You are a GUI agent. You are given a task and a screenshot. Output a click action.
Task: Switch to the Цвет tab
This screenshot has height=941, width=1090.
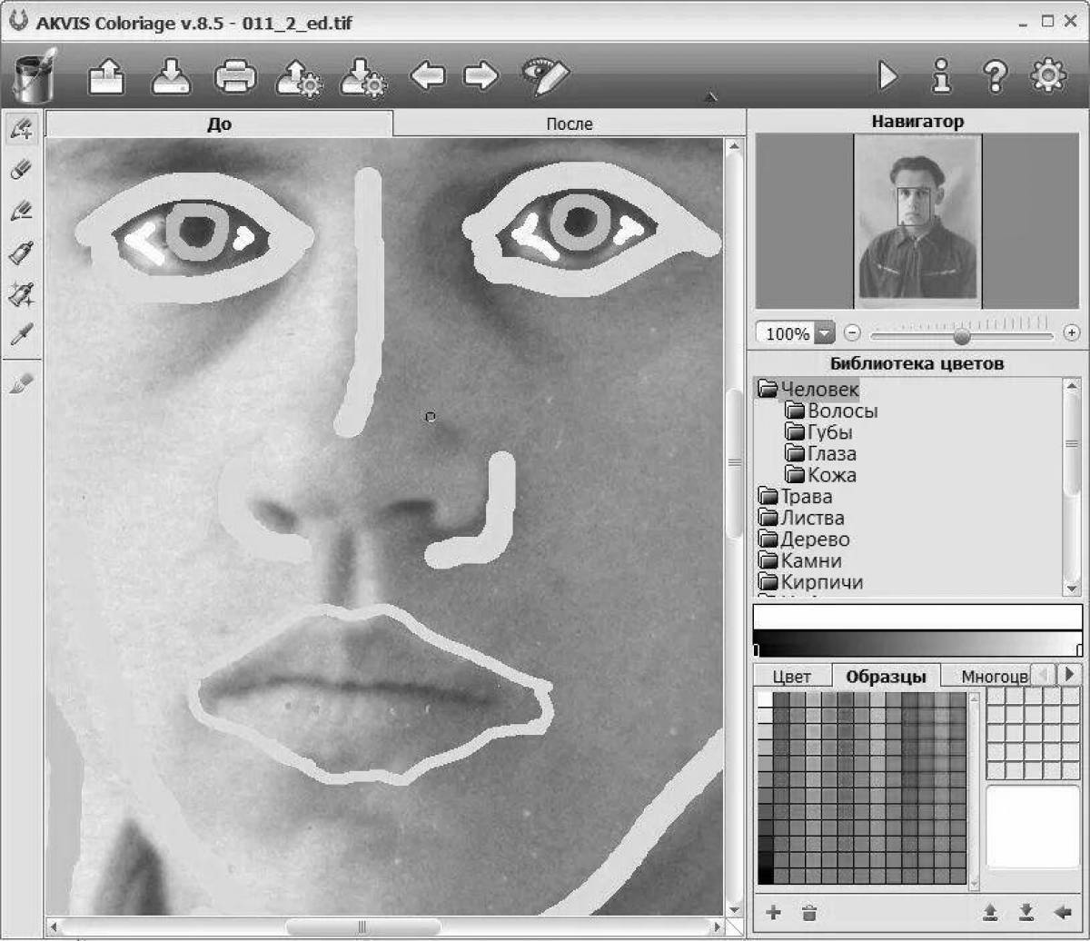pos(790,677)
